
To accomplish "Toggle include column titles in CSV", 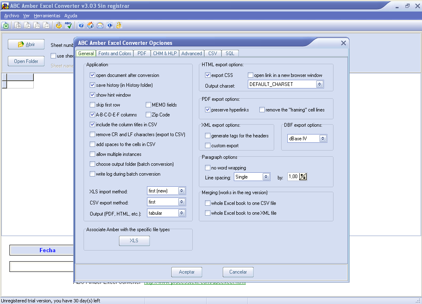I will coord(92,125).
